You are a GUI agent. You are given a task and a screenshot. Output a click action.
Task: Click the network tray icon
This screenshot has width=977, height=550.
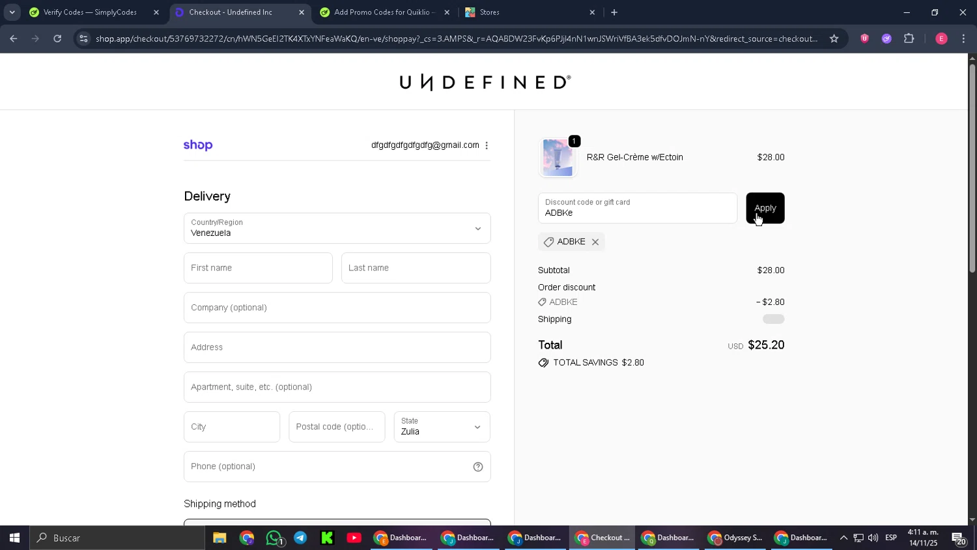pyautogui.click(x=858, y=538)
